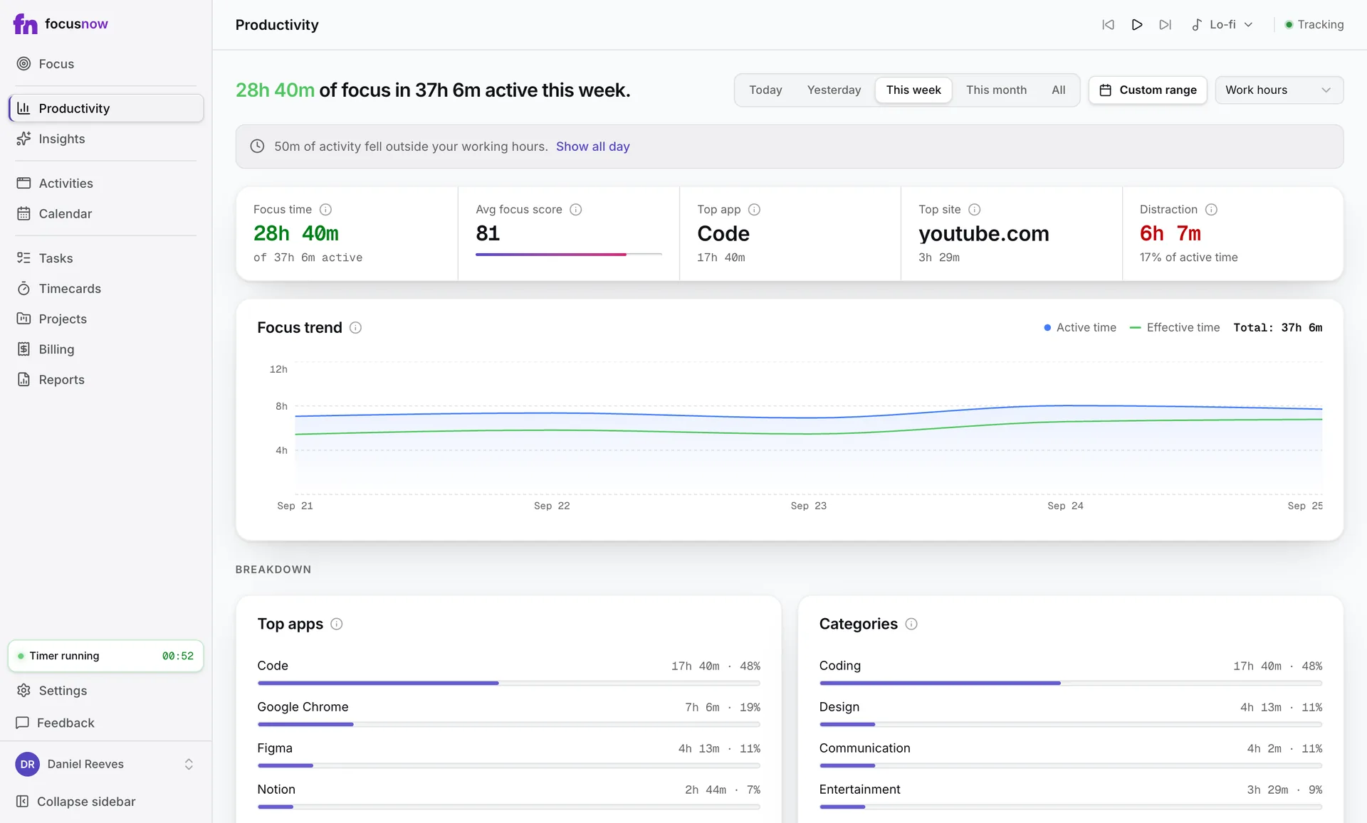Go to Activities in sidebar
Image resolution: width=1367 pixels, height=823 pixels.
[106, 184]
